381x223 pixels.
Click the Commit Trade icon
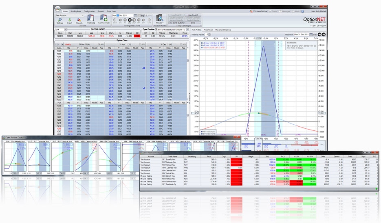(104, 19)
